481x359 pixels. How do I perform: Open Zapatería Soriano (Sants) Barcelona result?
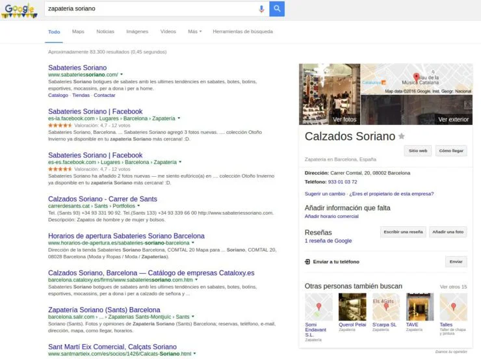pos(104,310)
